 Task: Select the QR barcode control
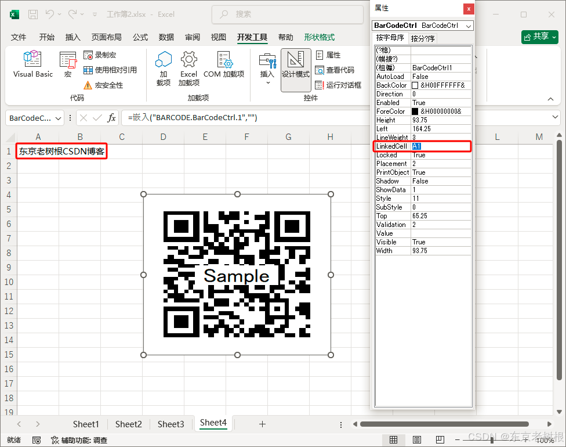pyautogui.click(x=237, y=275)
